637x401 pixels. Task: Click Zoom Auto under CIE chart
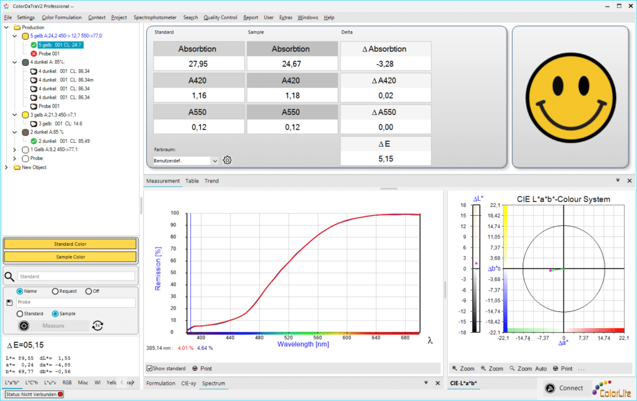click(x=528, y=369)
